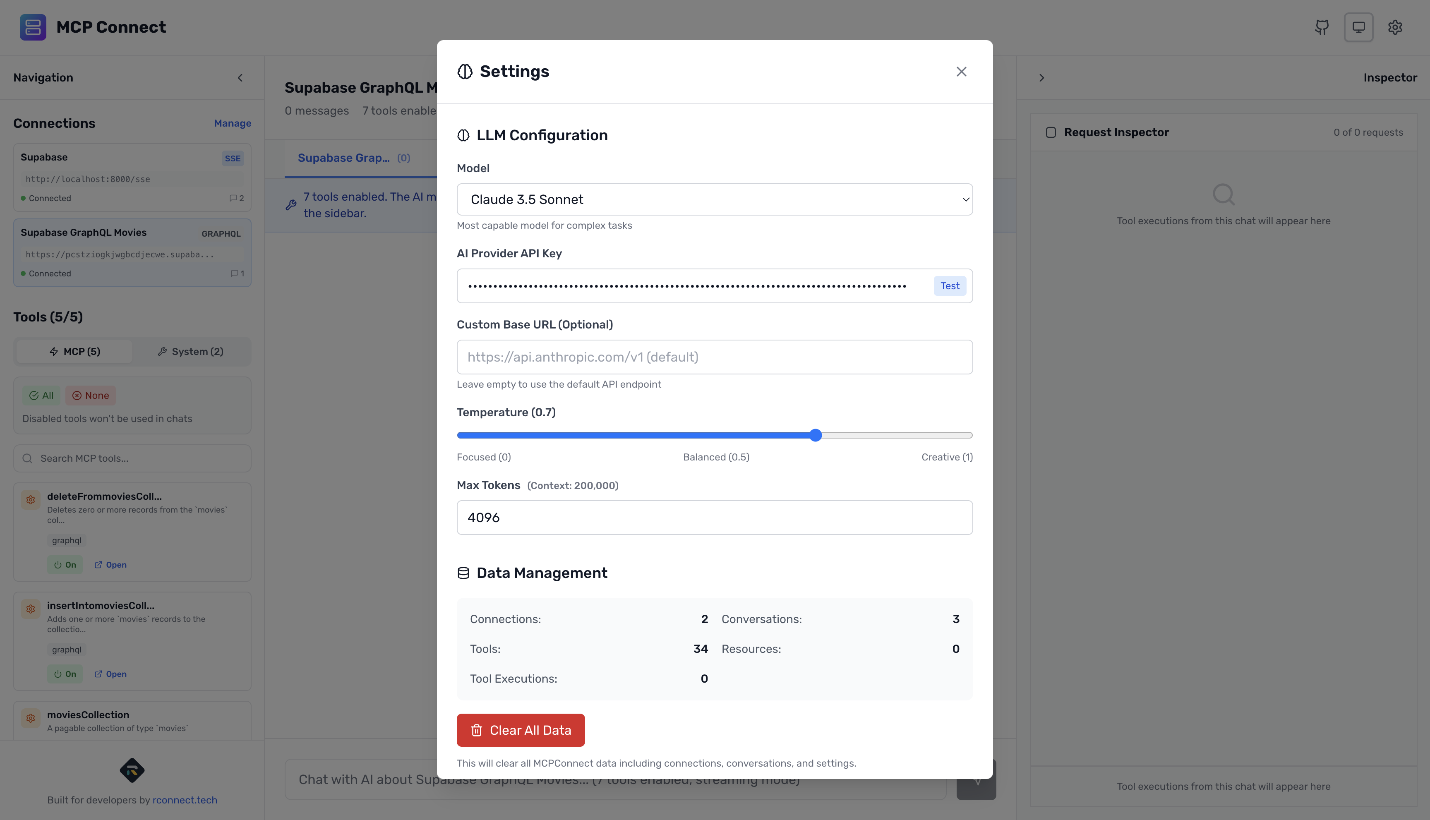The height and width of the screenshot is (820, 1430).
Task: Open the Model dropdown showing Claude 3.5 Sonnet
Action: click(x=714, y=199)
